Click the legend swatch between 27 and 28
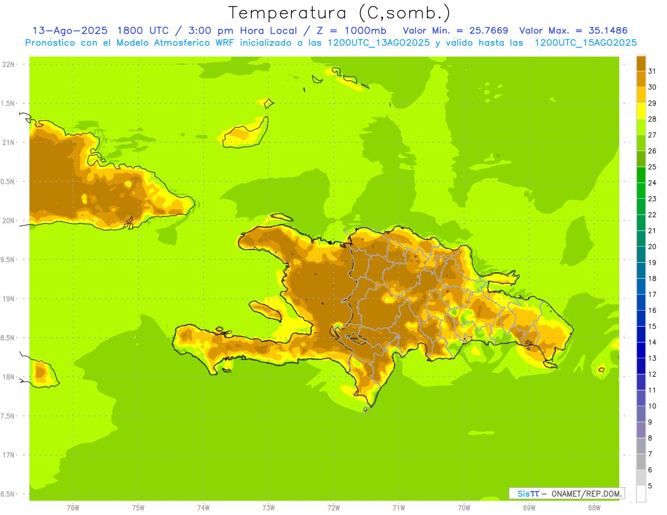This screenshot has width=667, height=515. tap(641, 127)
